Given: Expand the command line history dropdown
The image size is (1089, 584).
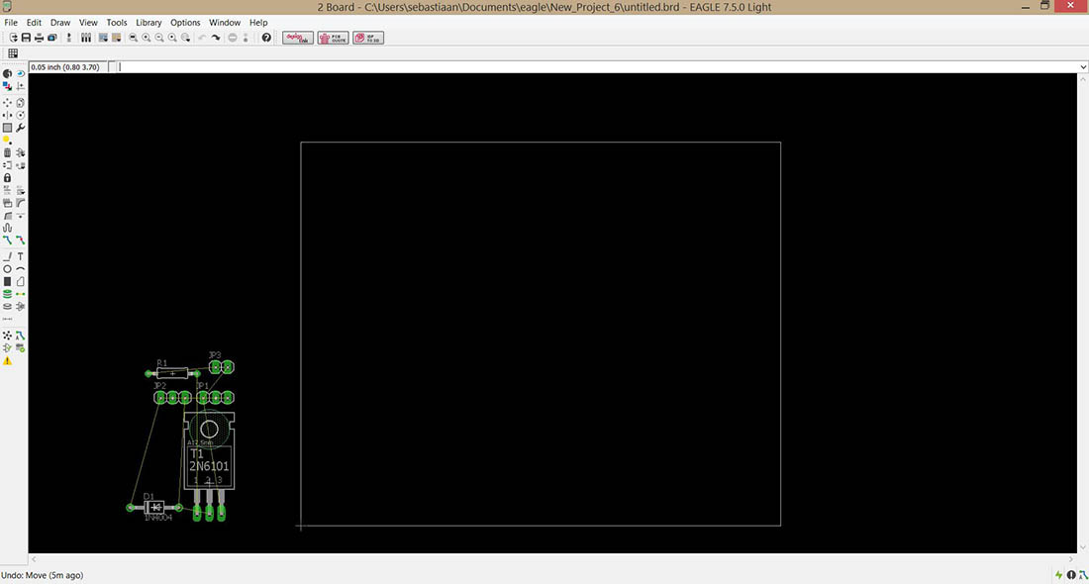Looking at the screenshot, I should tap(1083, 66).
